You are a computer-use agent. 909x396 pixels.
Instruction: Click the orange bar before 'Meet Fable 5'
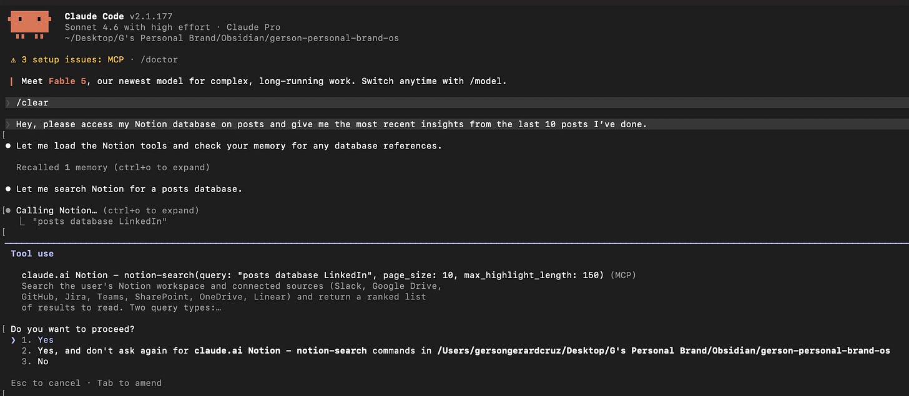(12, 82)
